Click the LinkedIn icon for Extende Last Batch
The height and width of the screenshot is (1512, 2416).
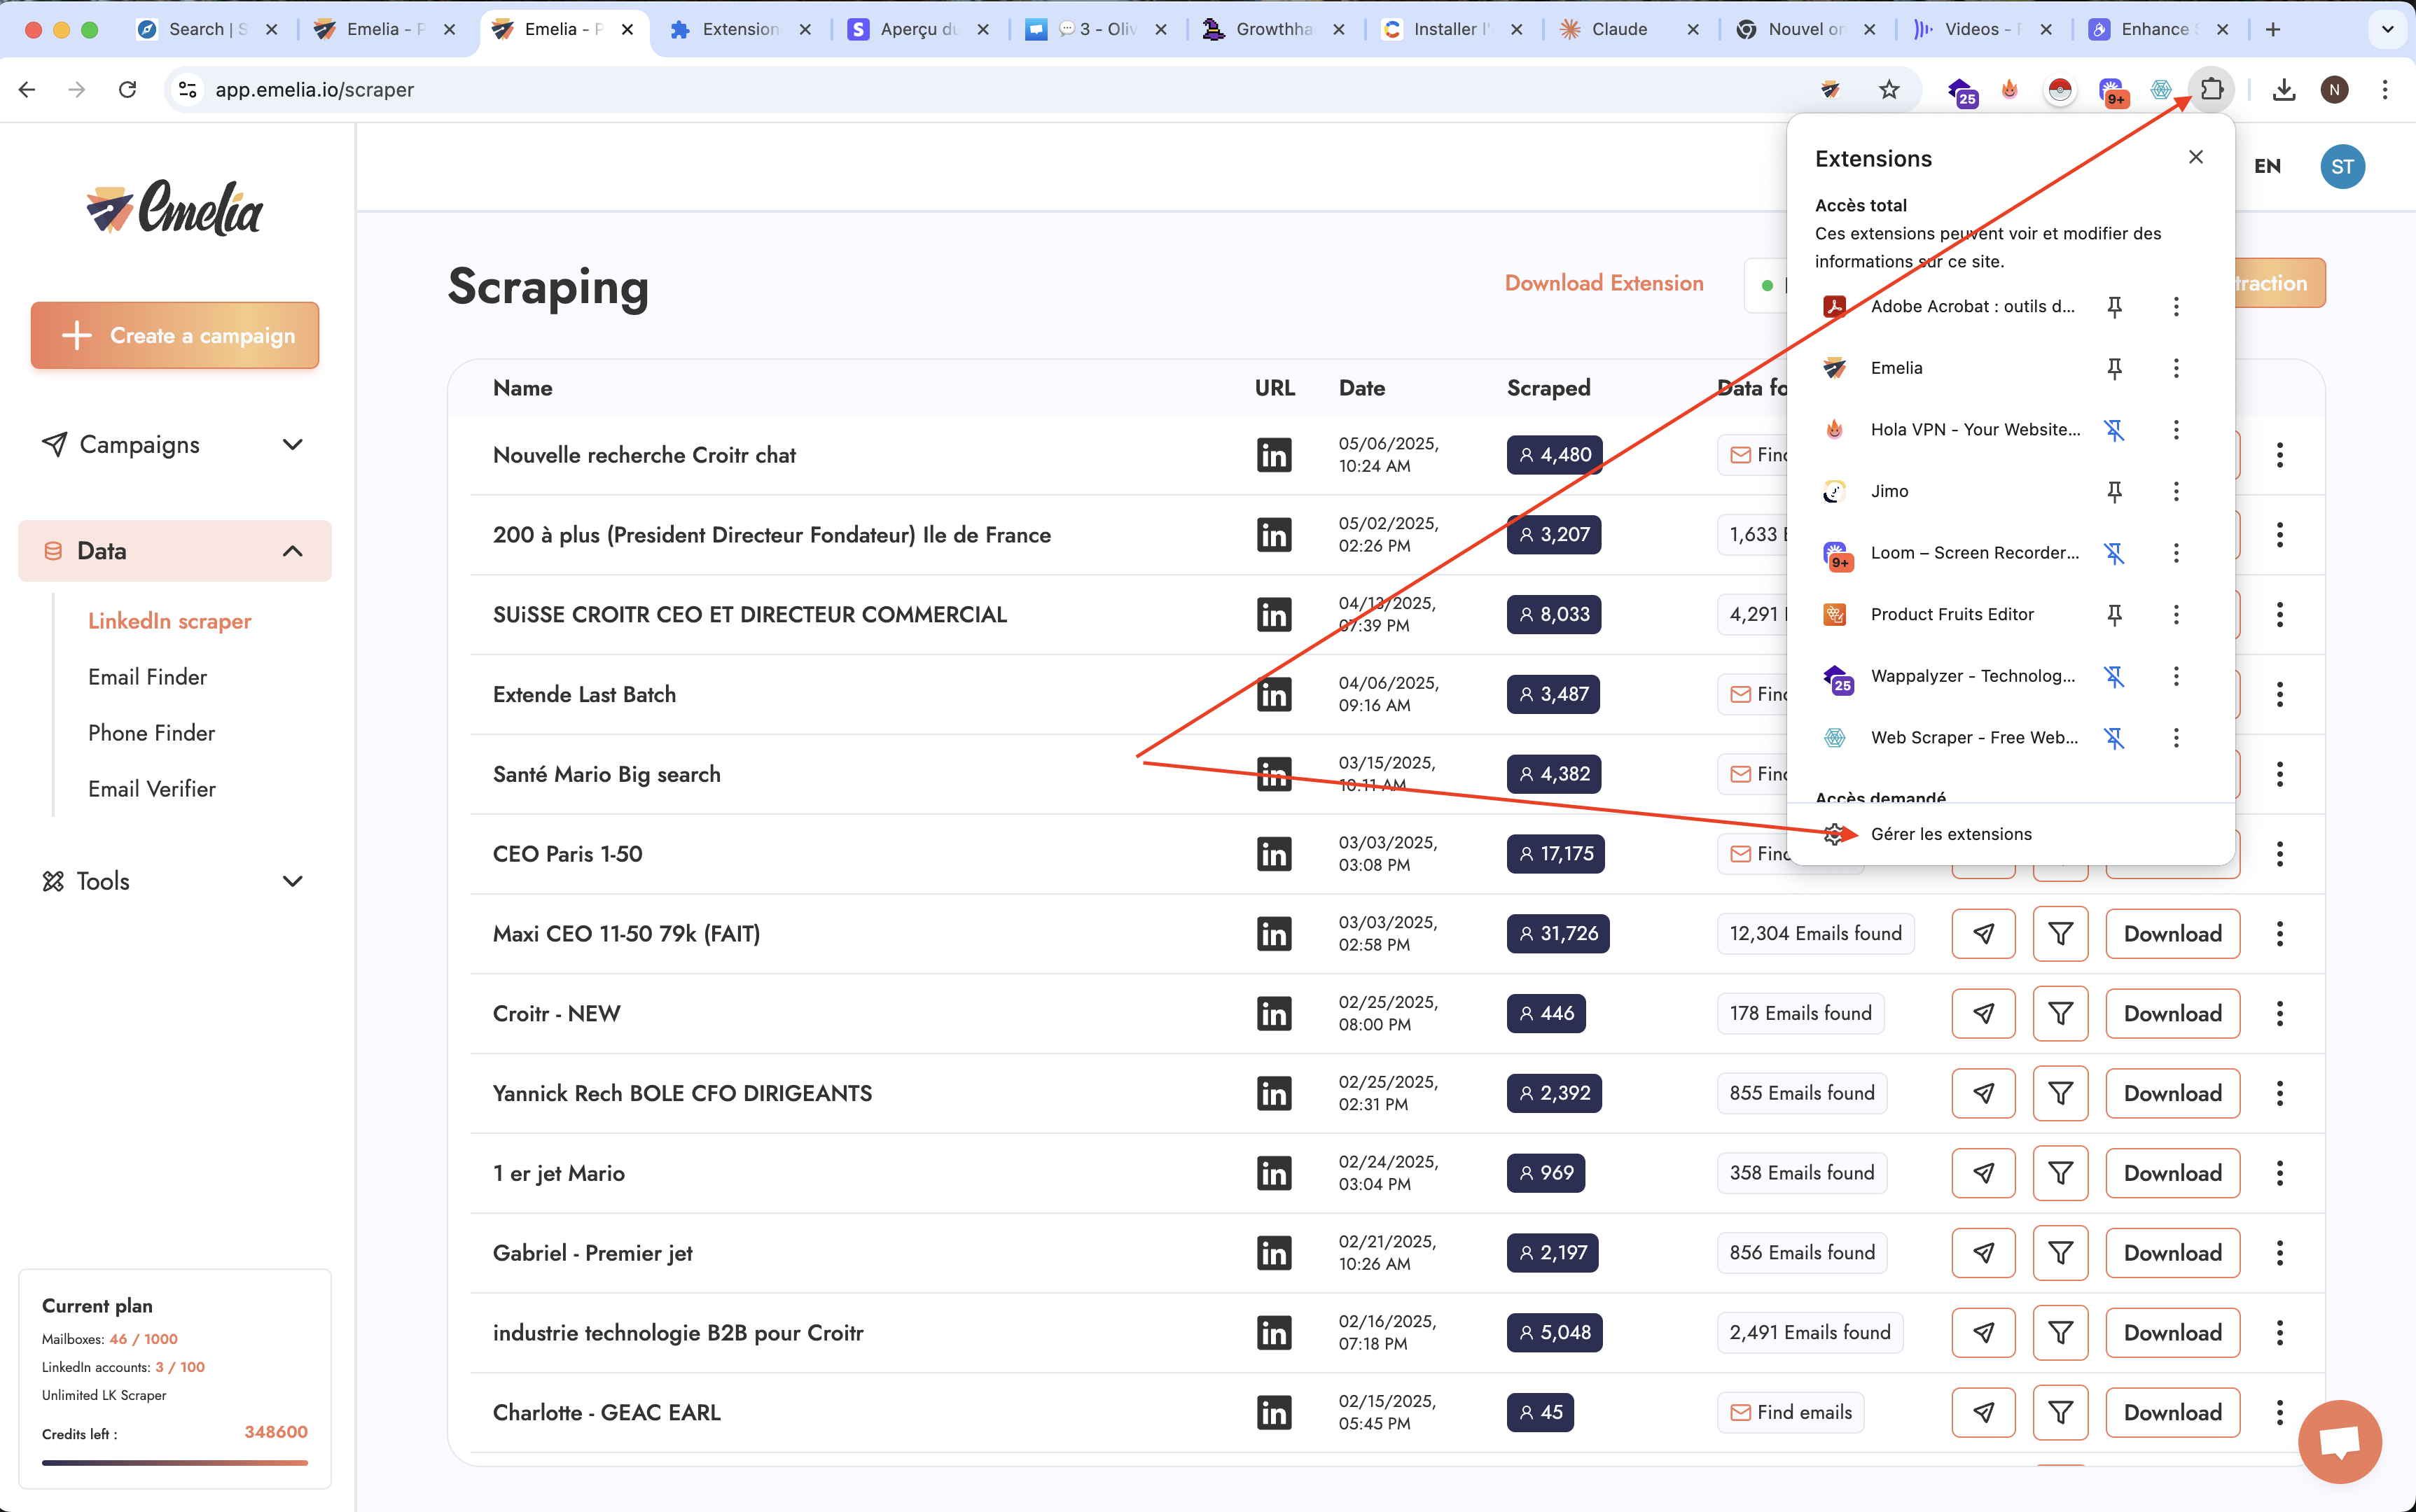click(x=1274, y=694)
